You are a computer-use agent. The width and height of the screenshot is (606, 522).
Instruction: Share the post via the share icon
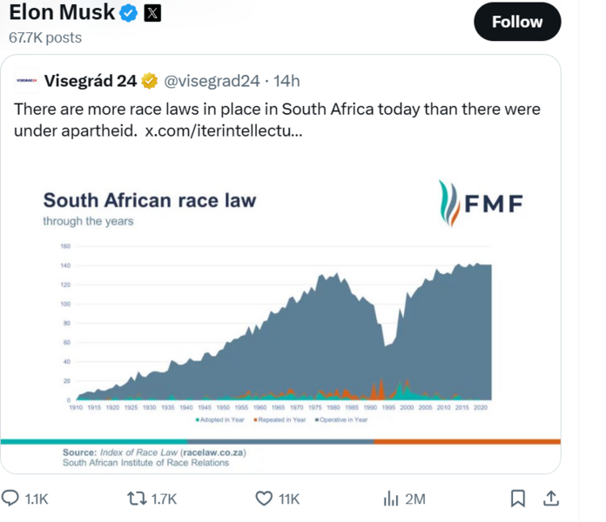click(550, 499)
